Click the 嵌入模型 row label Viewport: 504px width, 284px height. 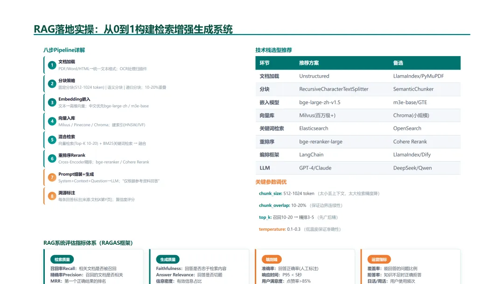coord(269,103)
